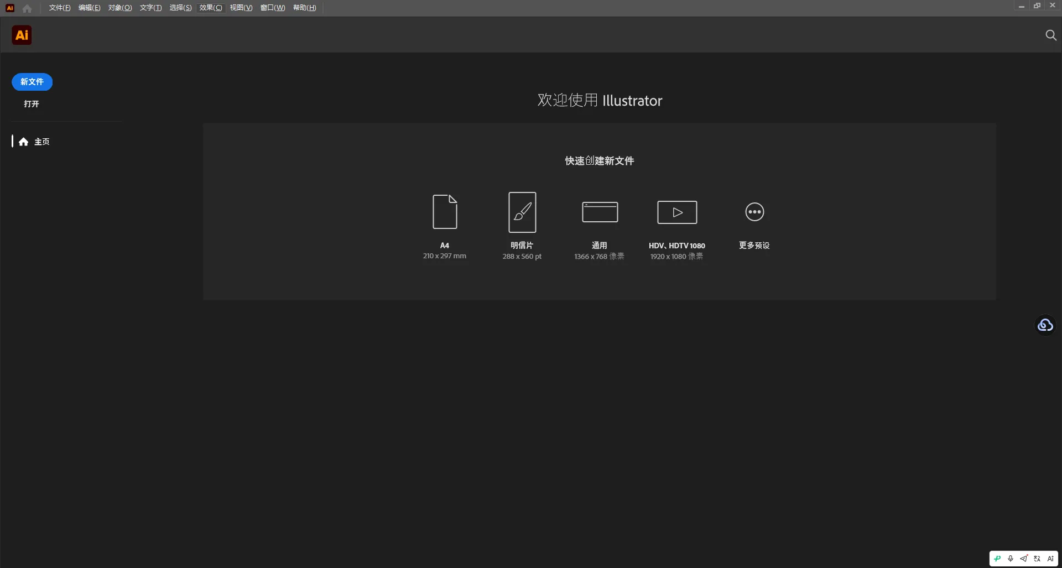Viewport: 1062px width, 568px height.
Task: Click the floating cloud sync icon
Action: [x=1045, y=325]
